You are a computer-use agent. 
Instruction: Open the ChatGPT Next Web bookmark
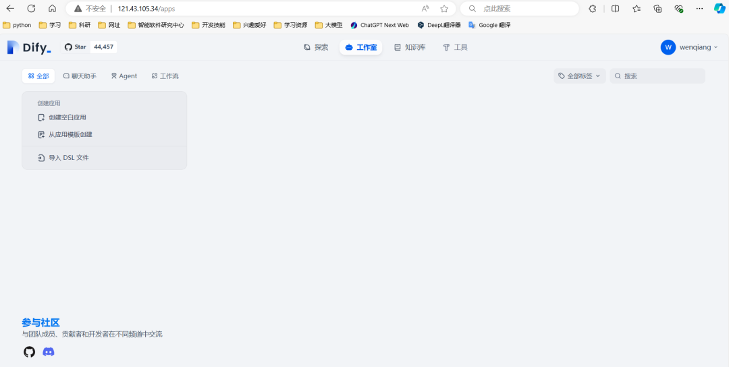[380, 25]
